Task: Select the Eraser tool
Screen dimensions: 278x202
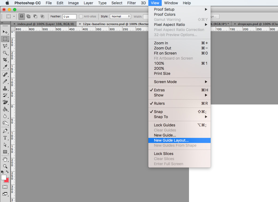Action: click(5, 102)
